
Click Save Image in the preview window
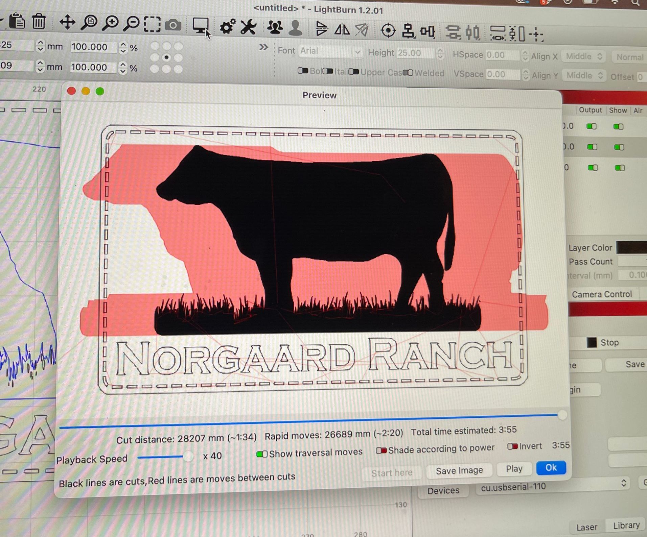[x=459, y=470]
